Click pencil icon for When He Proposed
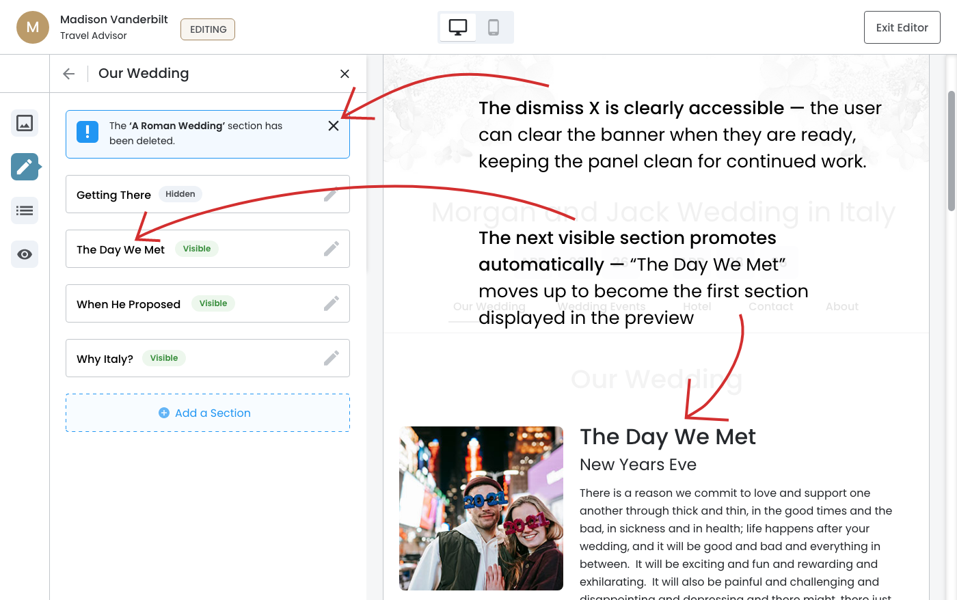This screenshot has height=600, width=957. (x=332, y=303)
